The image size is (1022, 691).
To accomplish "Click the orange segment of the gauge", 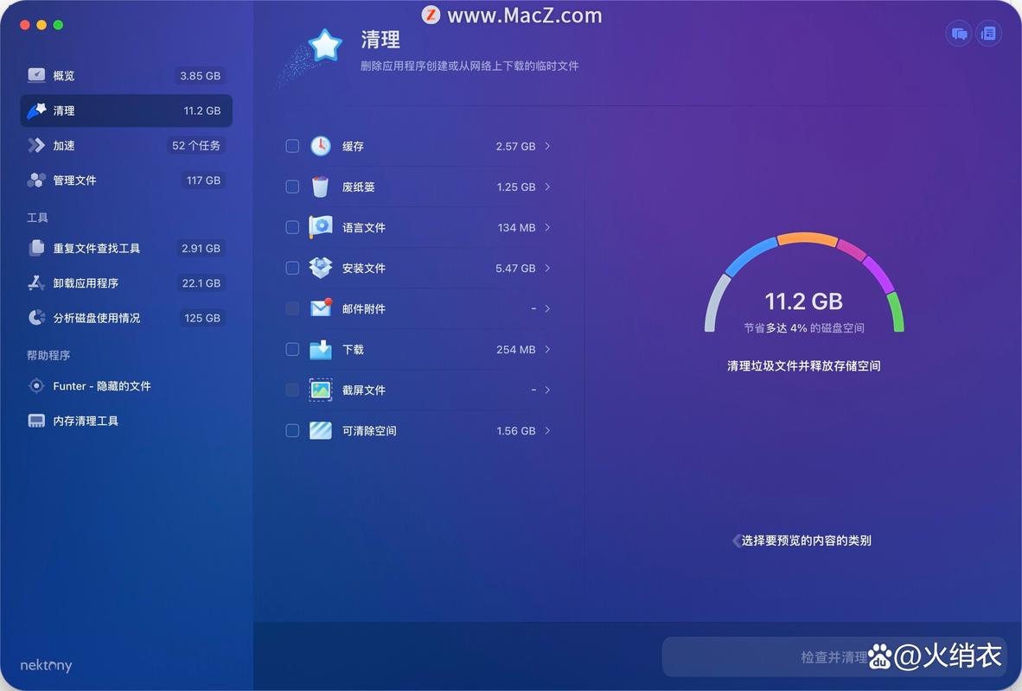I will point(807,238).
